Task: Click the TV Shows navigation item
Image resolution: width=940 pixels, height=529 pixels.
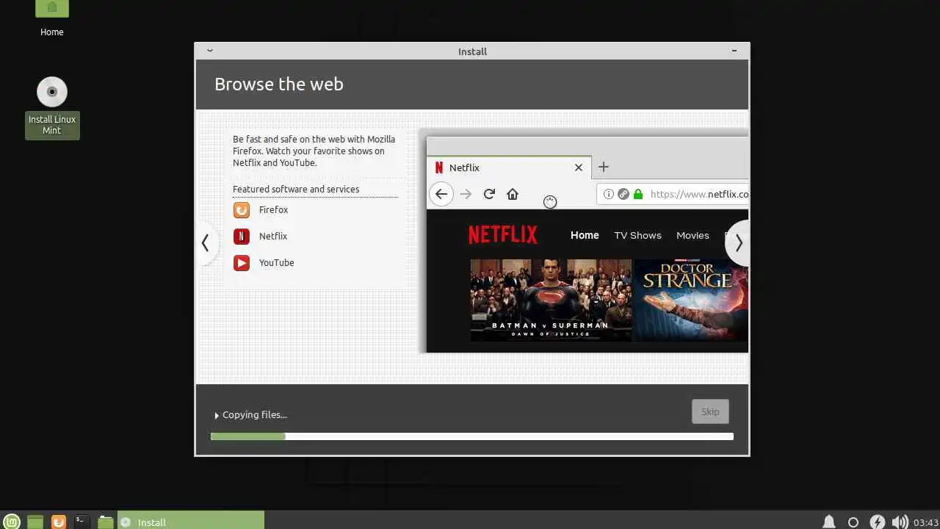Action: coord(637,235)
